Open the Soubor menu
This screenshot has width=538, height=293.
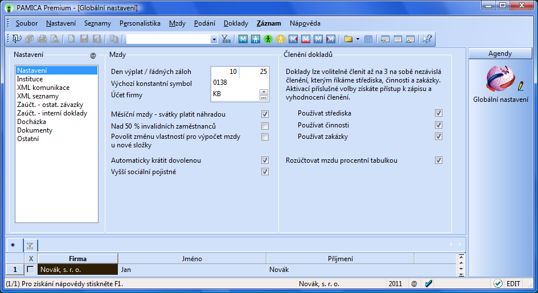coord(26,23)
